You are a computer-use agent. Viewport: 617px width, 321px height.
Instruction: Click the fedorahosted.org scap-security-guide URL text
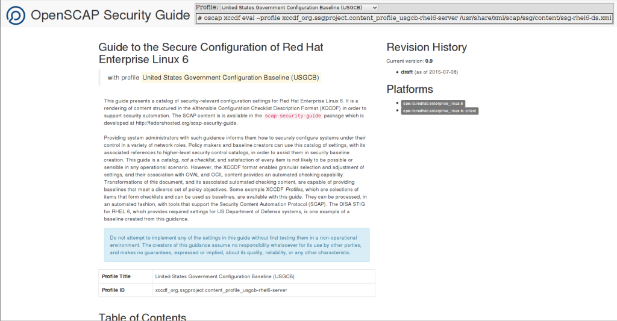click(x=187, y=123)
